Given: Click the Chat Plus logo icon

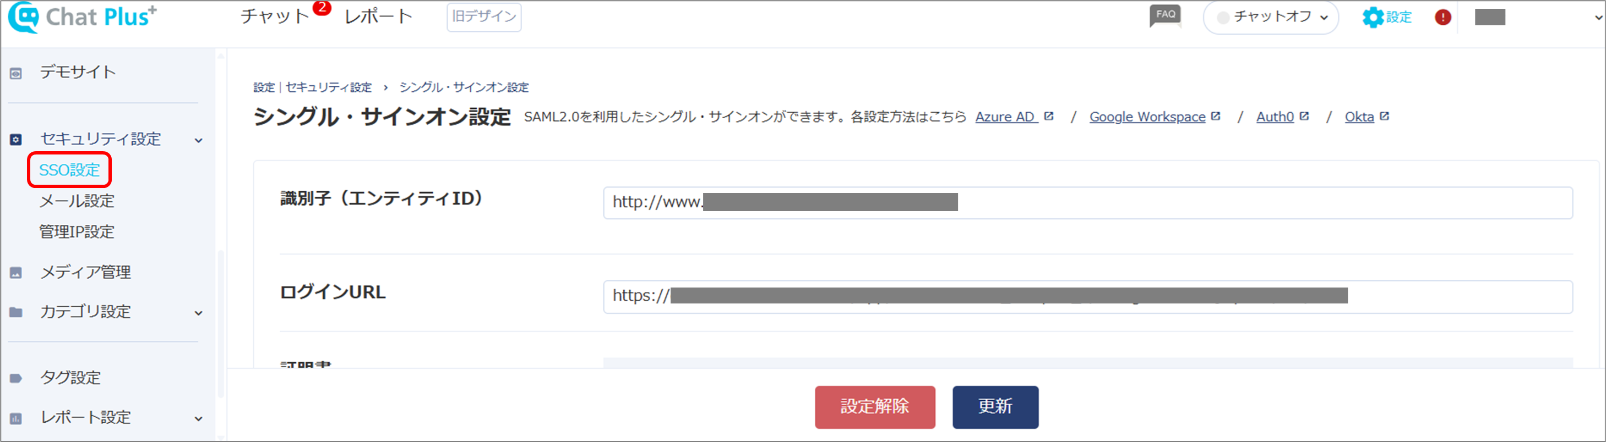Looking at the screenshot, I should pos(24,18).
